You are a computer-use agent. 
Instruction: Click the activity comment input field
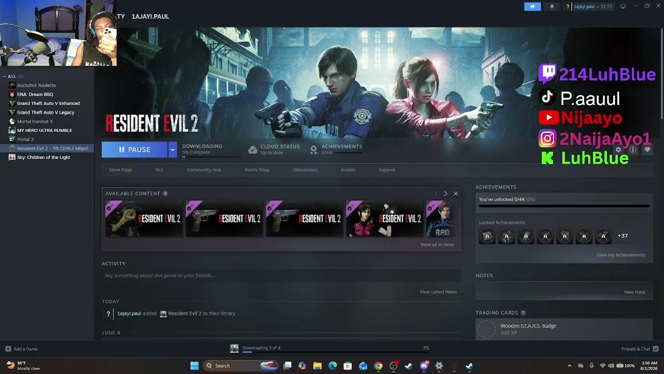pos(281,276)
